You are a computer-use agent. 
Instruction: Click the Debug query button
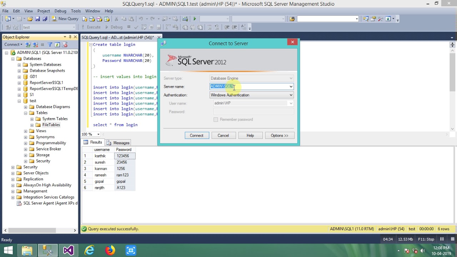pyautogui.click(x=114, y=27)
